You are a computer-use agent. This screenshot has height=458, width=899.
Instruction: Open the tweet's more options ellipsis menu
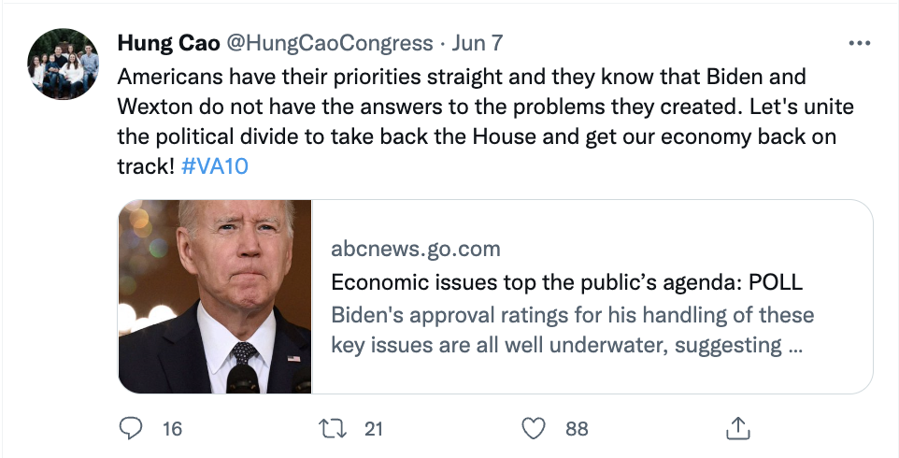[x=859, y=44]
